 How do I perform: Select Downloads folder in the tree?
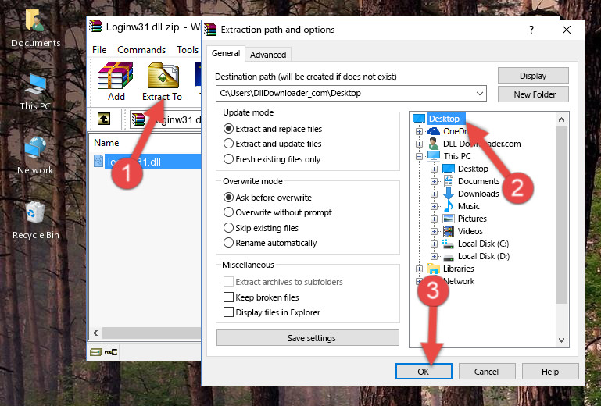click(x=478, y=194)
